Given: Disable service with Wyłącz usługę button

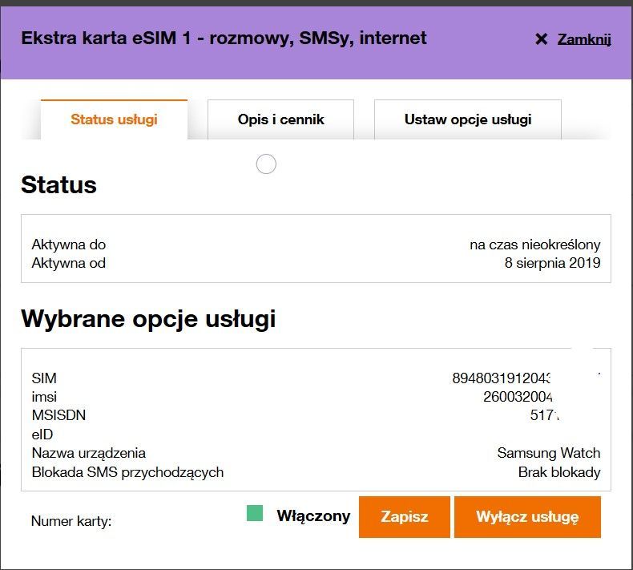Looking at the screenshot, I should pyautogui.click(x=526, y=516).
